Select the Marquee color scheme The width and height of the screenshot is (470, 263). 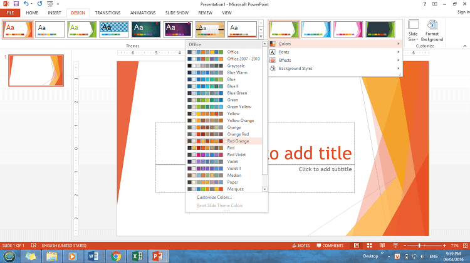pyautogui.click(x=224, y=189)
